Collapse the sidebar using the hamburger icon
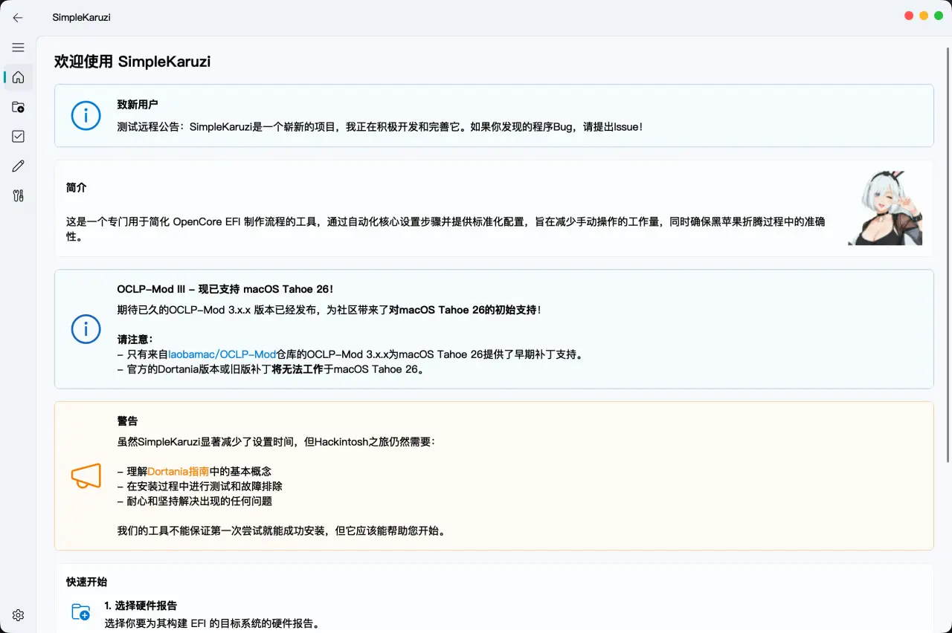 coord(18,47)
